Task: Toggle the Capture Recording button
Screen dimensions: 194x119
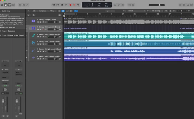Action: tap(74, 5)
